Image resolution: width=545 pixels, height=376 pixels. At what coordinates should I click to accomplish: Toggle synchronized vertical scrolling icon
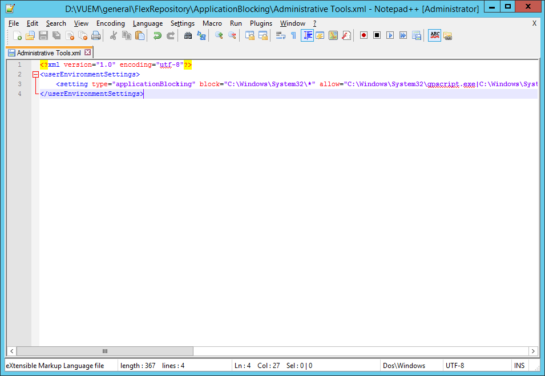tap(249, 35)
